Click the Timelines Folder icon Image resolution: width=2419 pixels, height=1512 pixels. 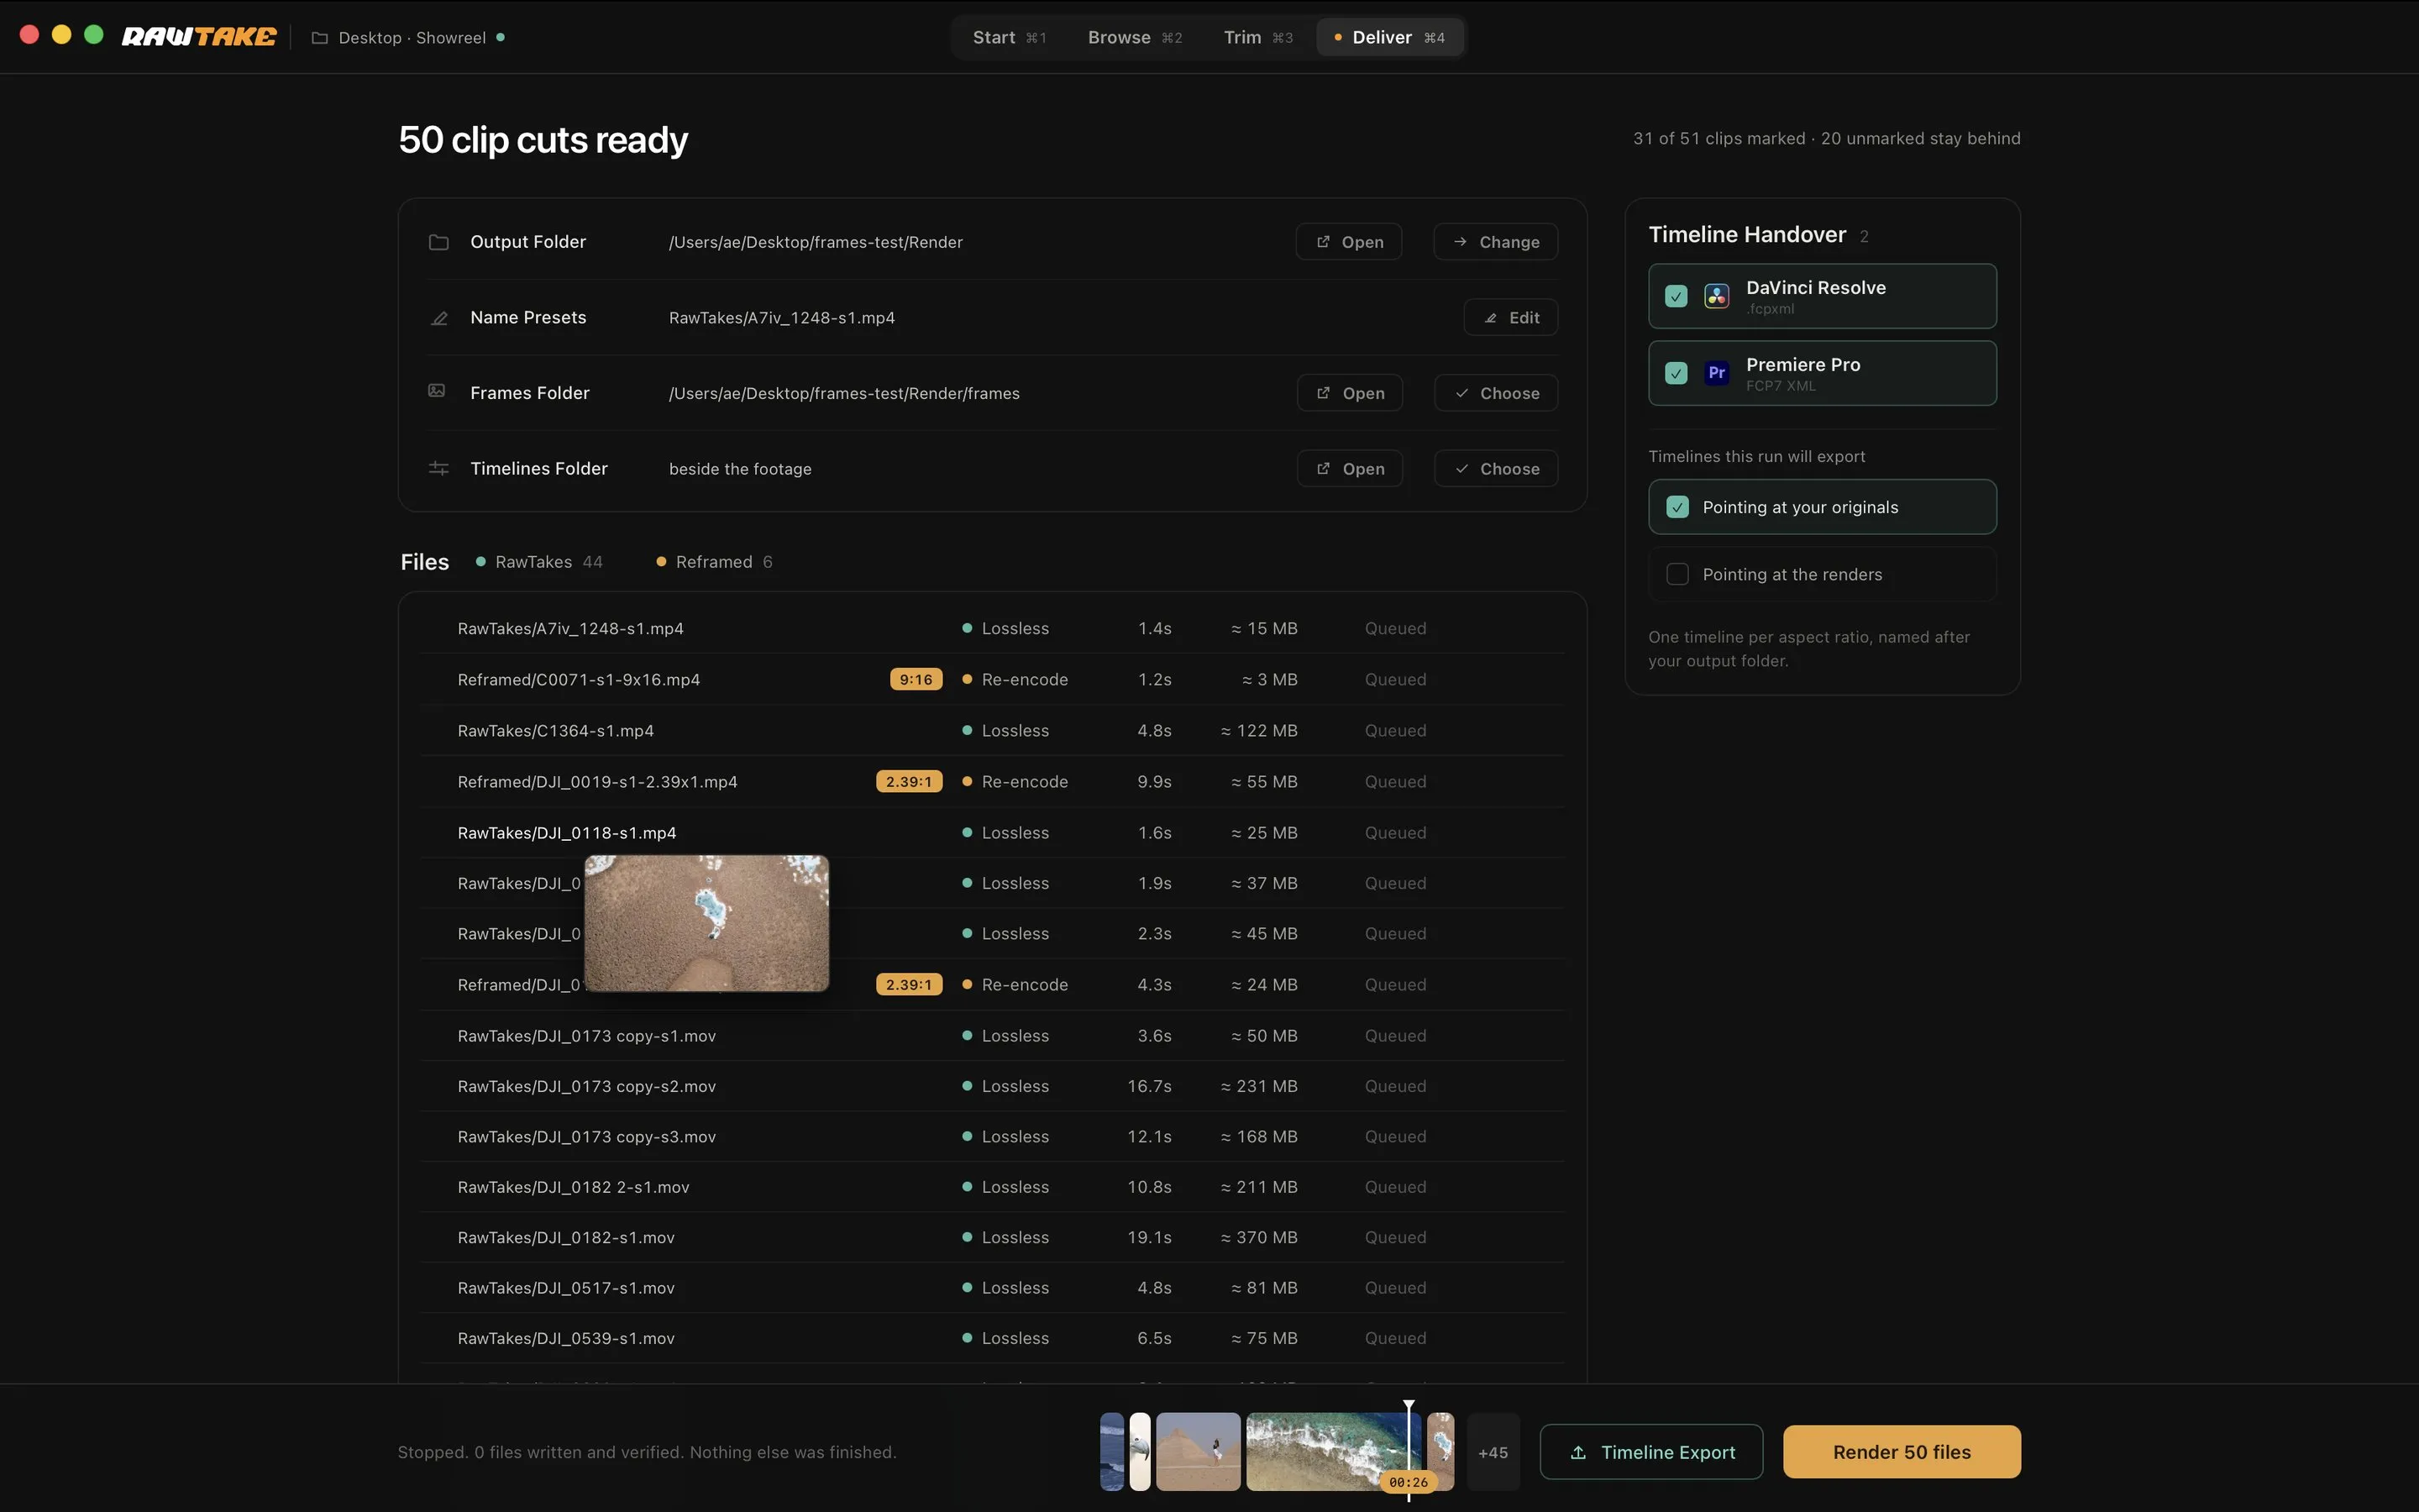click(x=438, y=468)
